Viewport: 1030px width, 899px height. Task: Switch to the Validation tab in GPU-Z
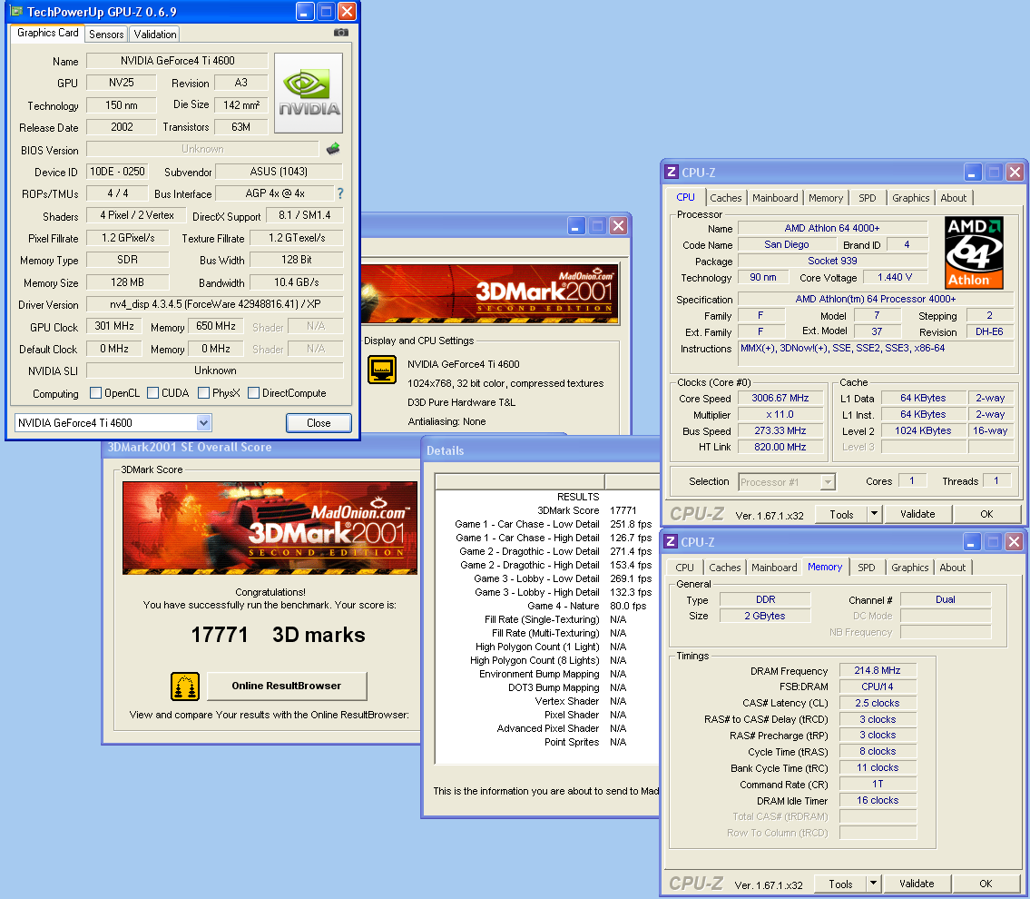[155, 35]
